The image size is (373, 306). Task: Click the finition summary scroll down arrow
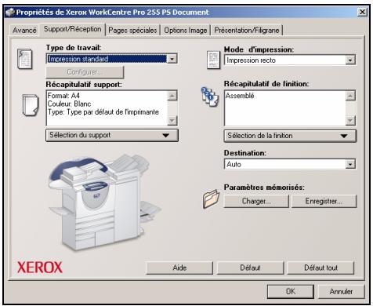350,121
